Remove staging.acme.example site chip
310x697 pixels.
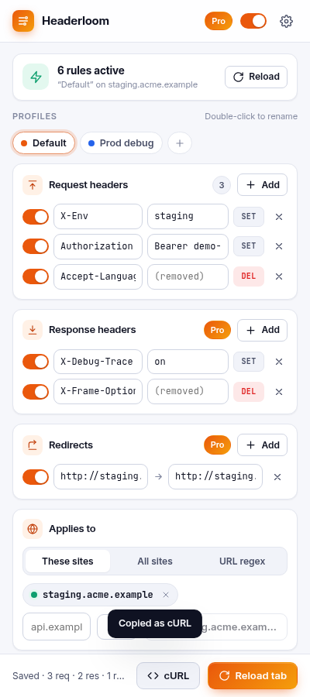(x=166, y=595)
